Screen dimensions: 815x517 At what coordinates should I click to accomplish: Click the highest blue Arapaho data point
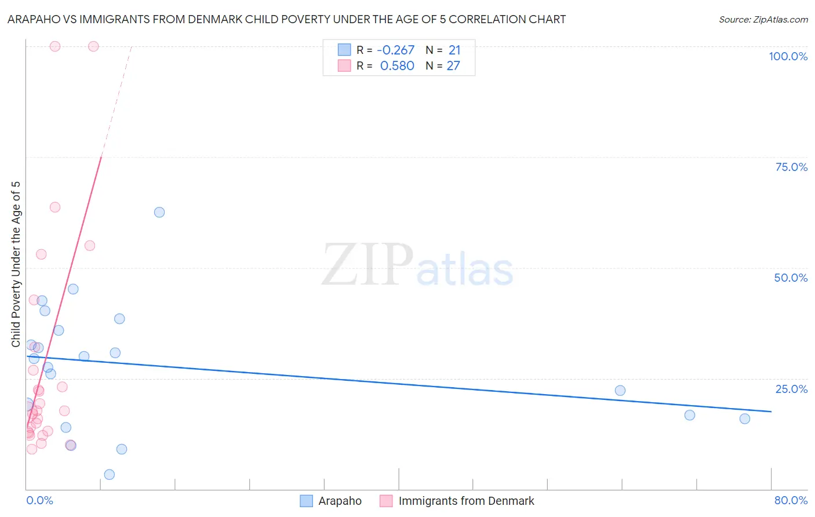[159, 212]
